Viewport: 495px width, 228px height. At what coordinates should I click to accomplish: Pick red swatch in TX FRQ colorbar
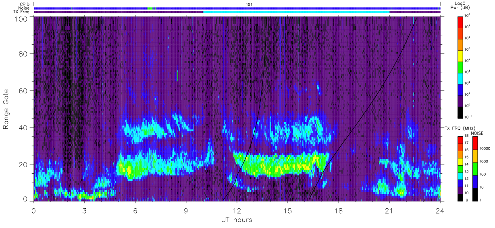[460, 139]
